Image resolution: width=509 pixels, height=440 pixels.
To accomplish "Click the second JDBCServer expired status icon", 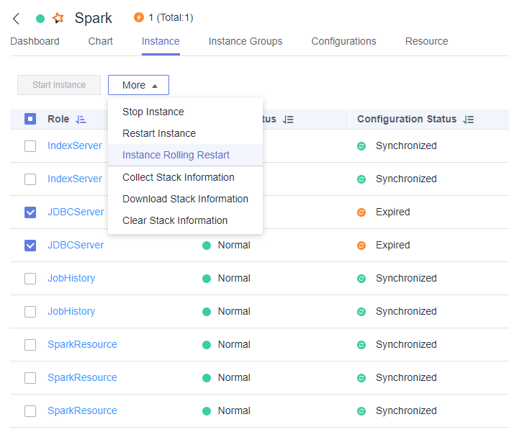I will (361, 246).
